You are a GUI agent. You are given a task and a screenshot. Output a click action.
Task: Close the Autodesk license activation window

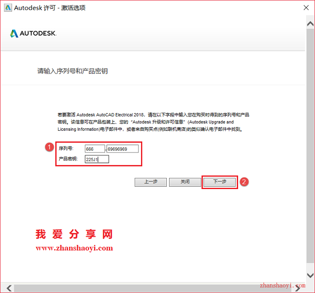306,7
